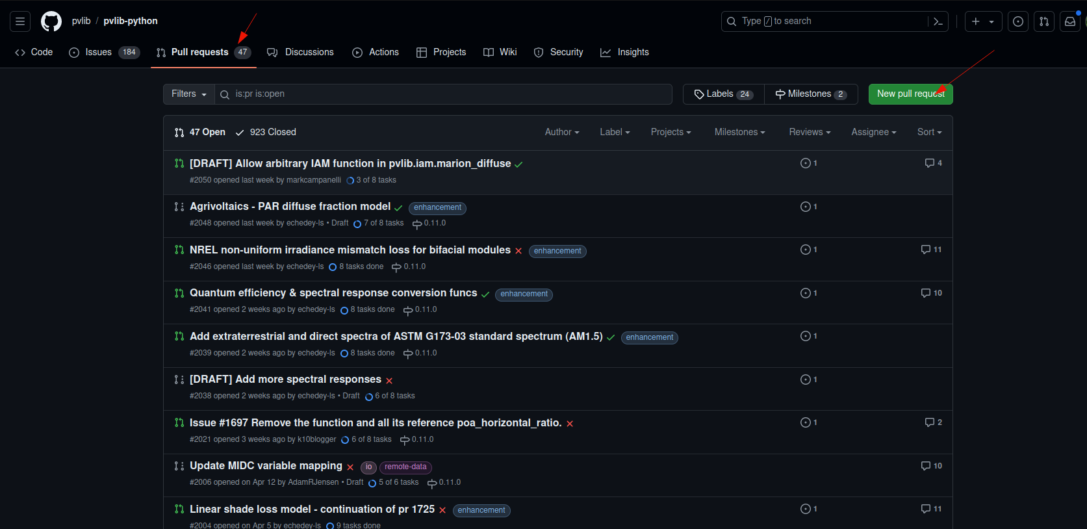
Task: Switch to the Wiki tab
Action: coord(500,53)
